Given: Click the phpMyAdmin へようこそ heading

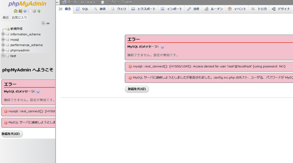Looking at the screenshot, I should coord(28,70).
